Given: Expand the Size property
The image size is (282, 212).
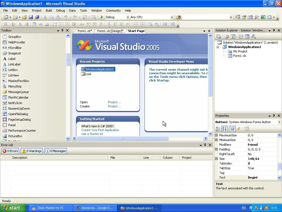Looking at the screenshot, I should click(216, 158).
